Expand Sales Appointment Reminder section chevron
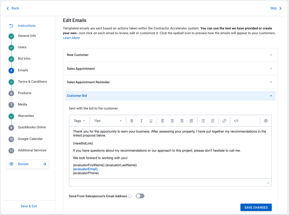The width and height of the screenshot is (289, 215). (x=271, y=82)
